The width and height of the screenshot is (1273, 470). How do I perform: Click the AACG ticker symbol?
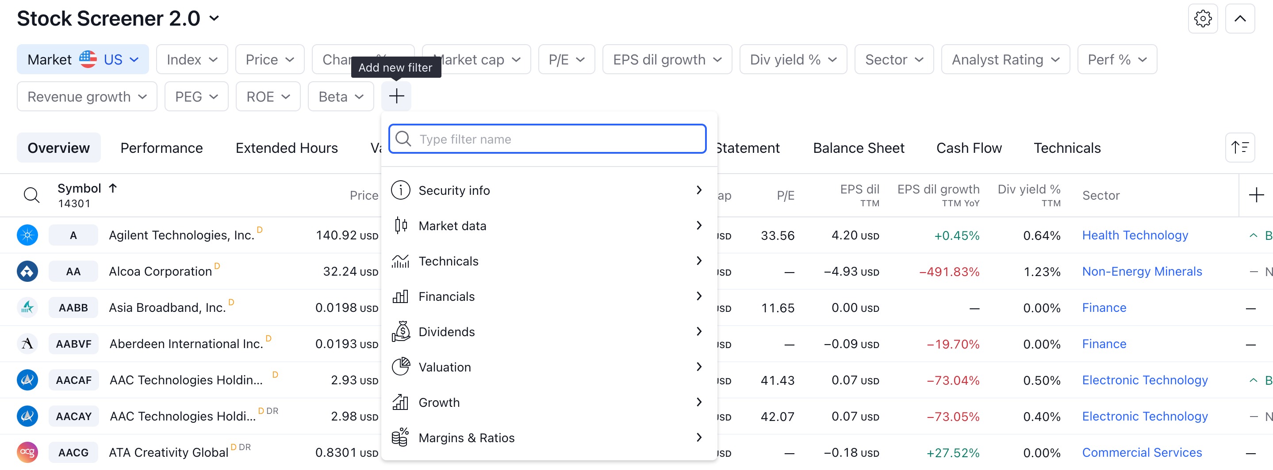pyautogui.click(x=73, y=452)
